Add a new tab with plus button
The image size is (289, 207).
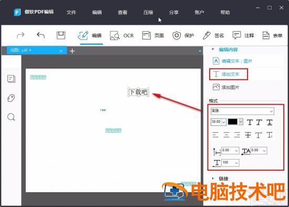point(73,51)
